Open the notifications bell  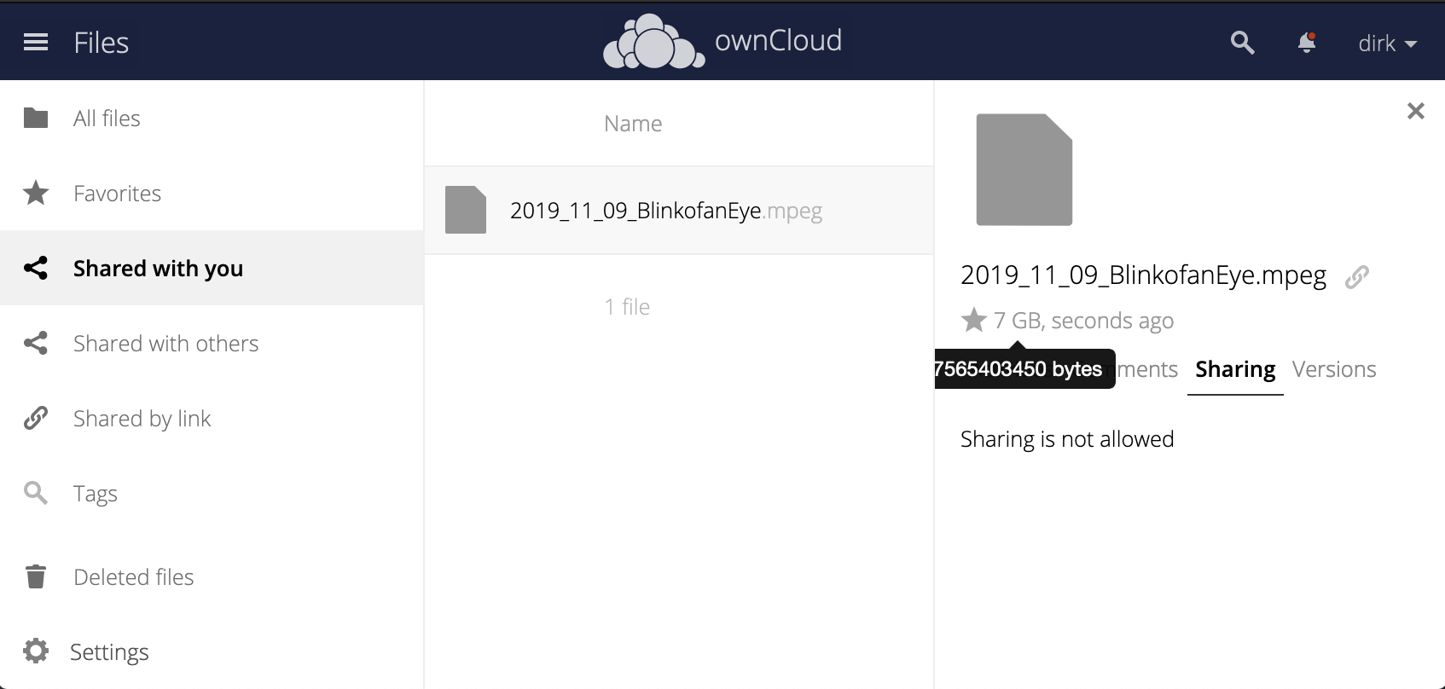click(1306, 43)
